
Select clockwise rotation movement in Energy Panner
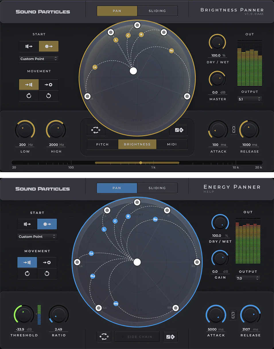point(27,273)
